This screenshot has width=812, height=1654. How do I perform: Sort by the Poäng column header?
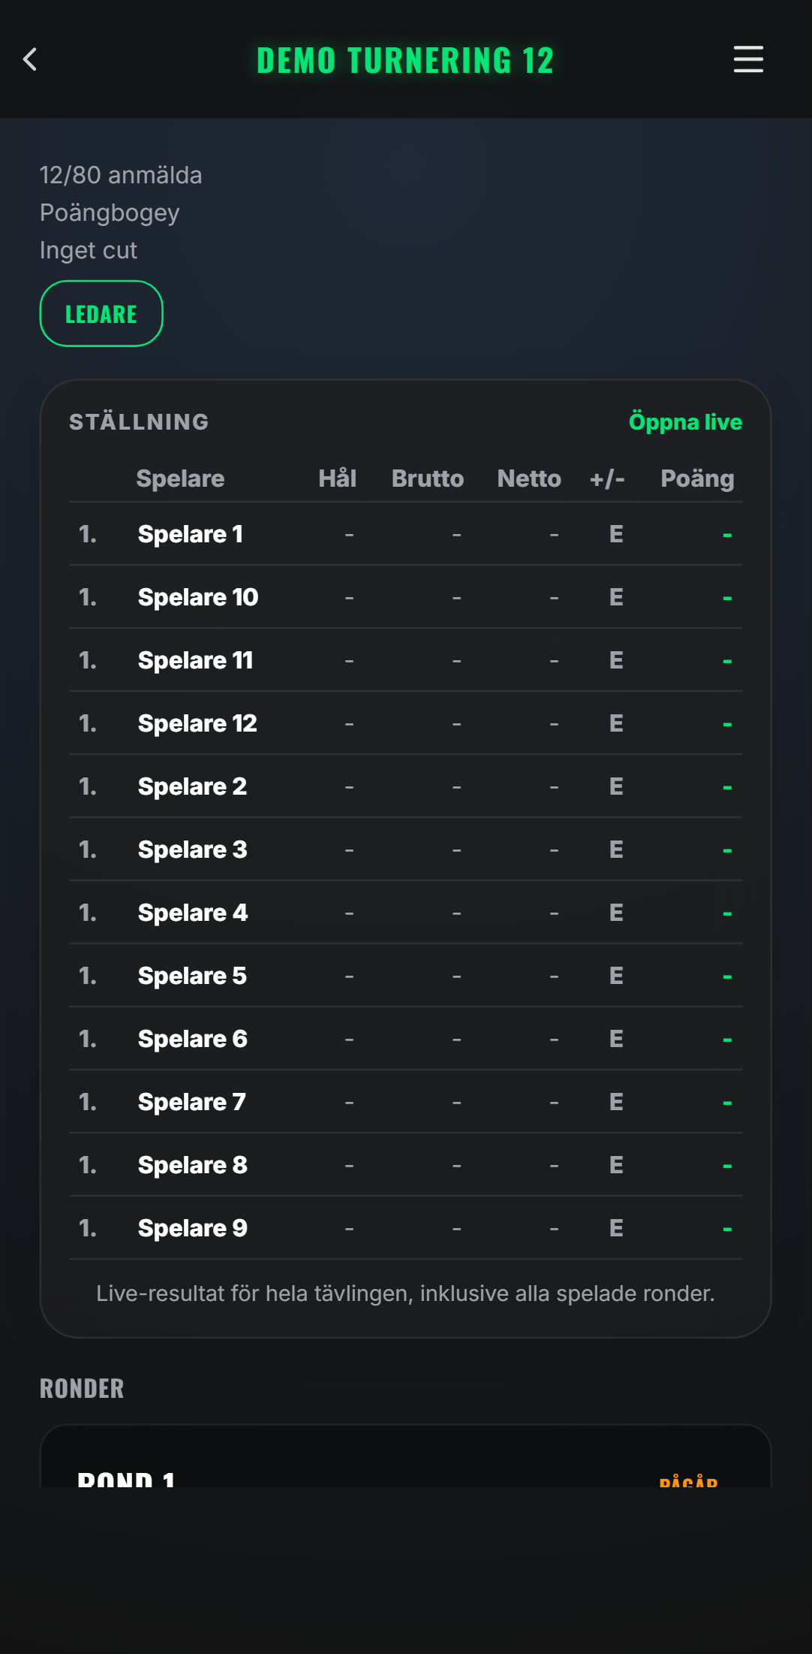pos(697,478)
